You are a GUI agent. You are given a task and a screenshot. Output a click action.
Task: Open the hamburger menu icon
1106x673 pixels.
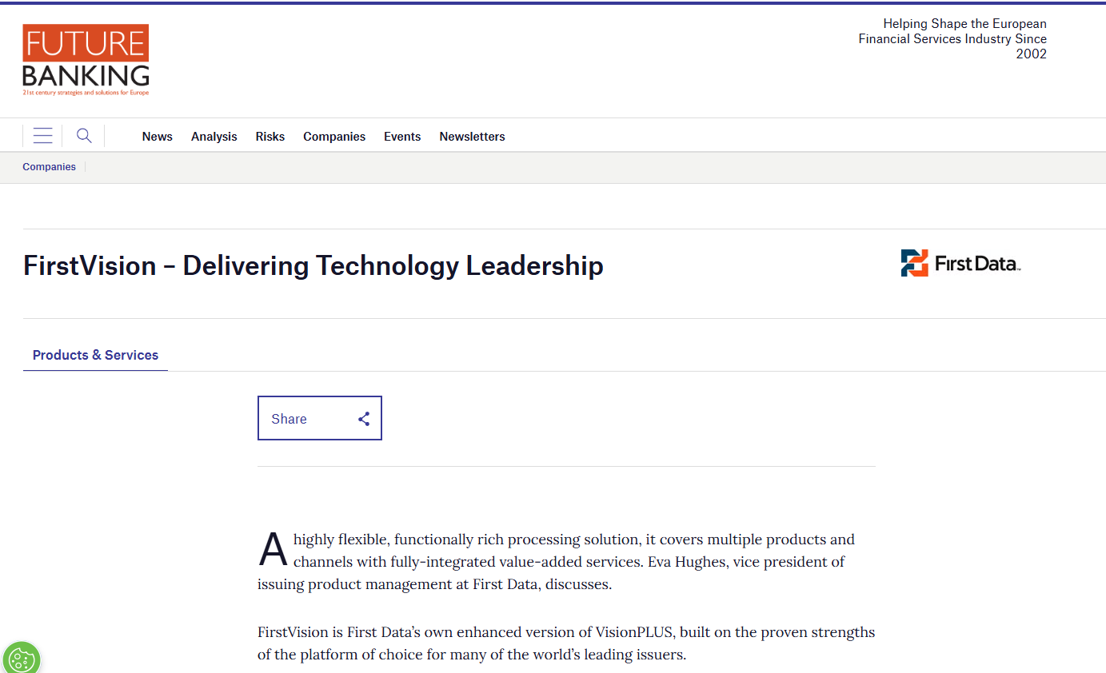click(x=43, y=136)
